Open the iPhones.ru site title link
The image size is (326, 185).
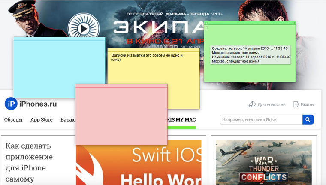pyautogui.click(x=38, y=104)
